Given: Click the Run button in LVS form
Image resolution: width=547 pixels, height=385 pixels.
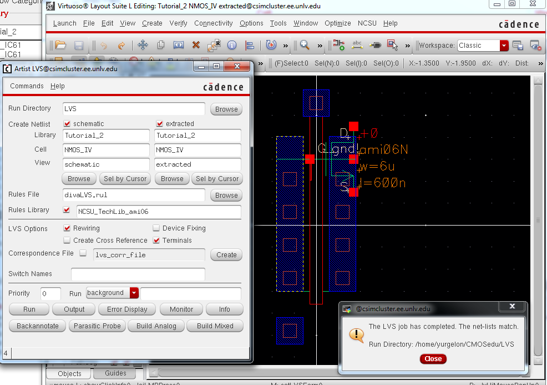Looking at the screenshot, I should point(29,309).
